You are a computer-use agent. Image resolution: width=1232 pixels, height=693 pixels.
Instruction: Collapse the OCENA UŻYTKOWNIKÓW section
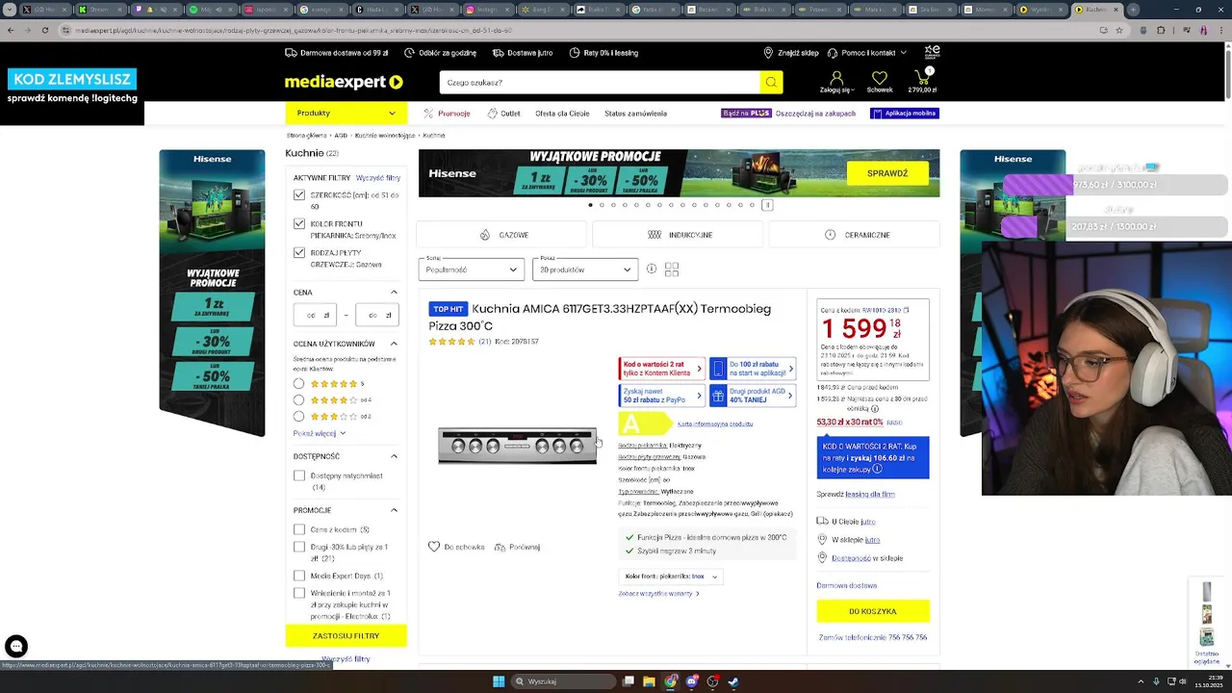pyautogui.click(x=394, y=344)
